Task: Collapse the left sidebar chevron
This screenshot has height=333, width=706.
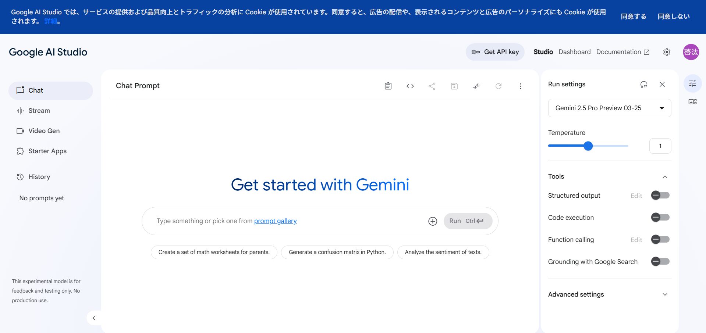Action: tap(94, 318)
